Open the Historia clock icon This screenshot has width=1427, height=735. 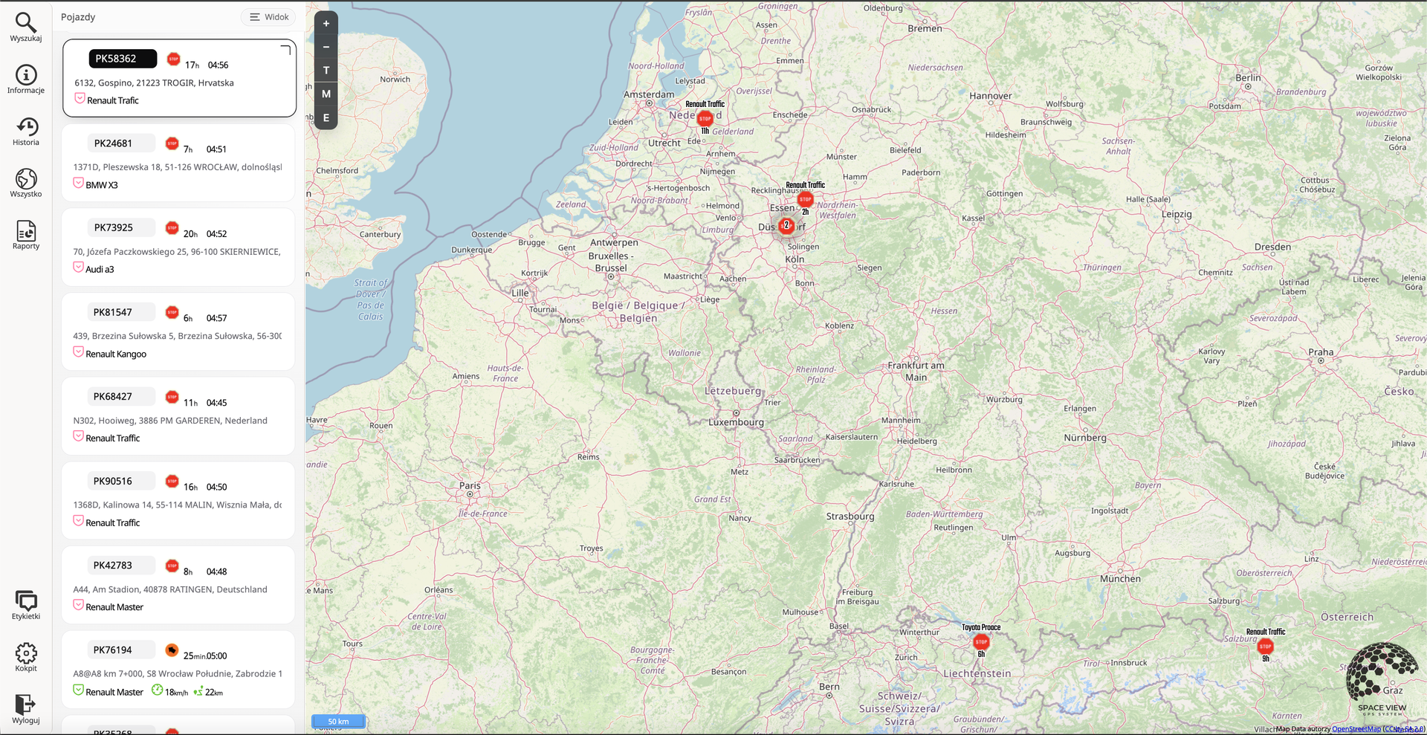(x=26, y=127)
